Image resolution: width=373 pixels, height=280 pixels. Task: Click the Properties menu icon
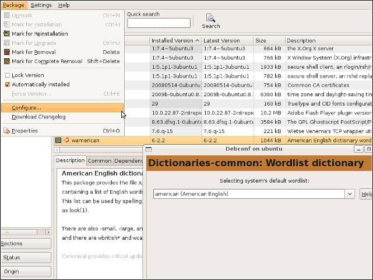[7, 131]
